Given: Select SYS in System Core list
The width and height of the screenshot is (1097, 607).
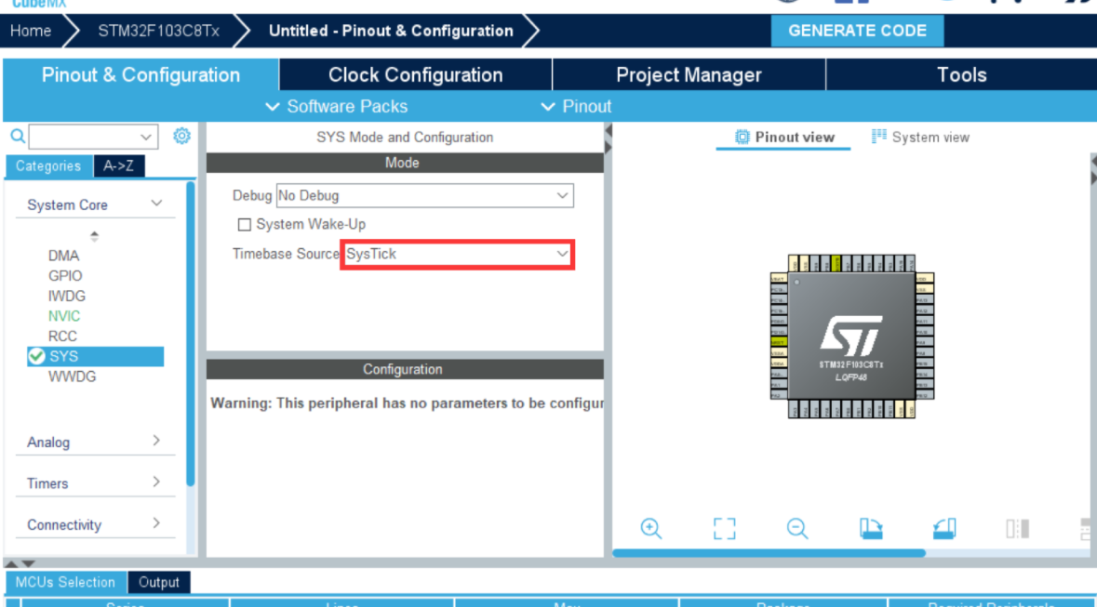Looking at the screenshot, I should [x=95, y=356].
